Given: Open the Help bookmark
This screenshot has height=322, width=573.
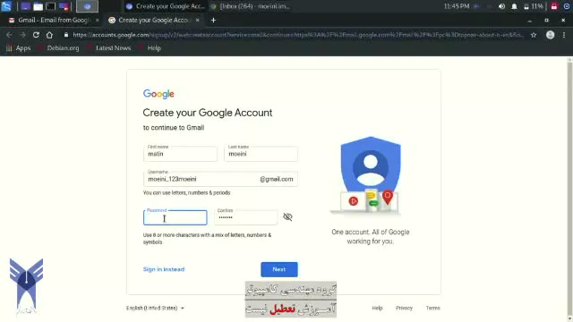Looking at the screenshot, I should 150,47.
